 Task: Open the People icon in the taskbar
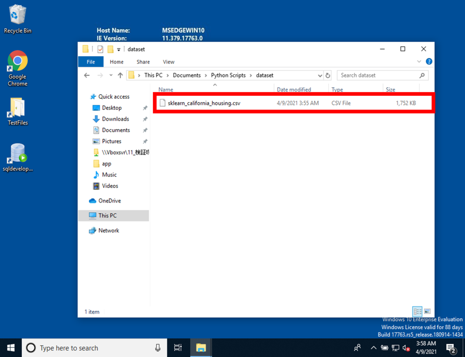tap(358, 348)
